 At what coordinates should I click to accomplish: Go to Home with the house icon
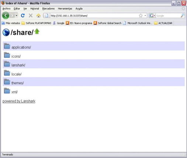click(x=38, y=16)
